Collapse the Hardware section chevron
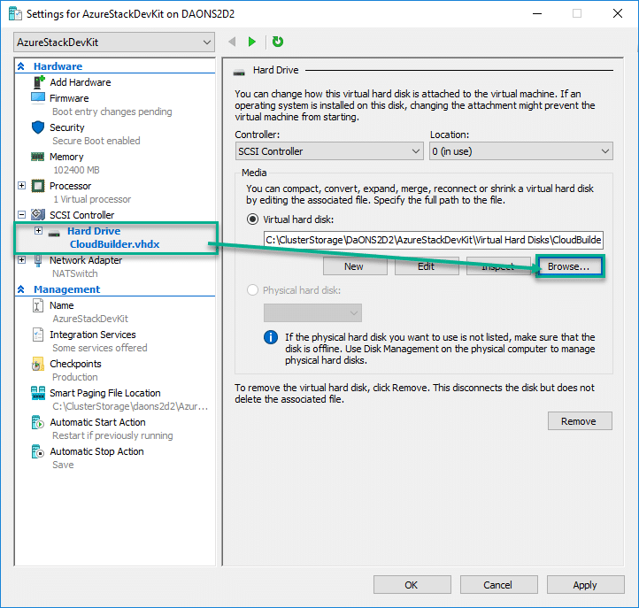 [21, 66]
